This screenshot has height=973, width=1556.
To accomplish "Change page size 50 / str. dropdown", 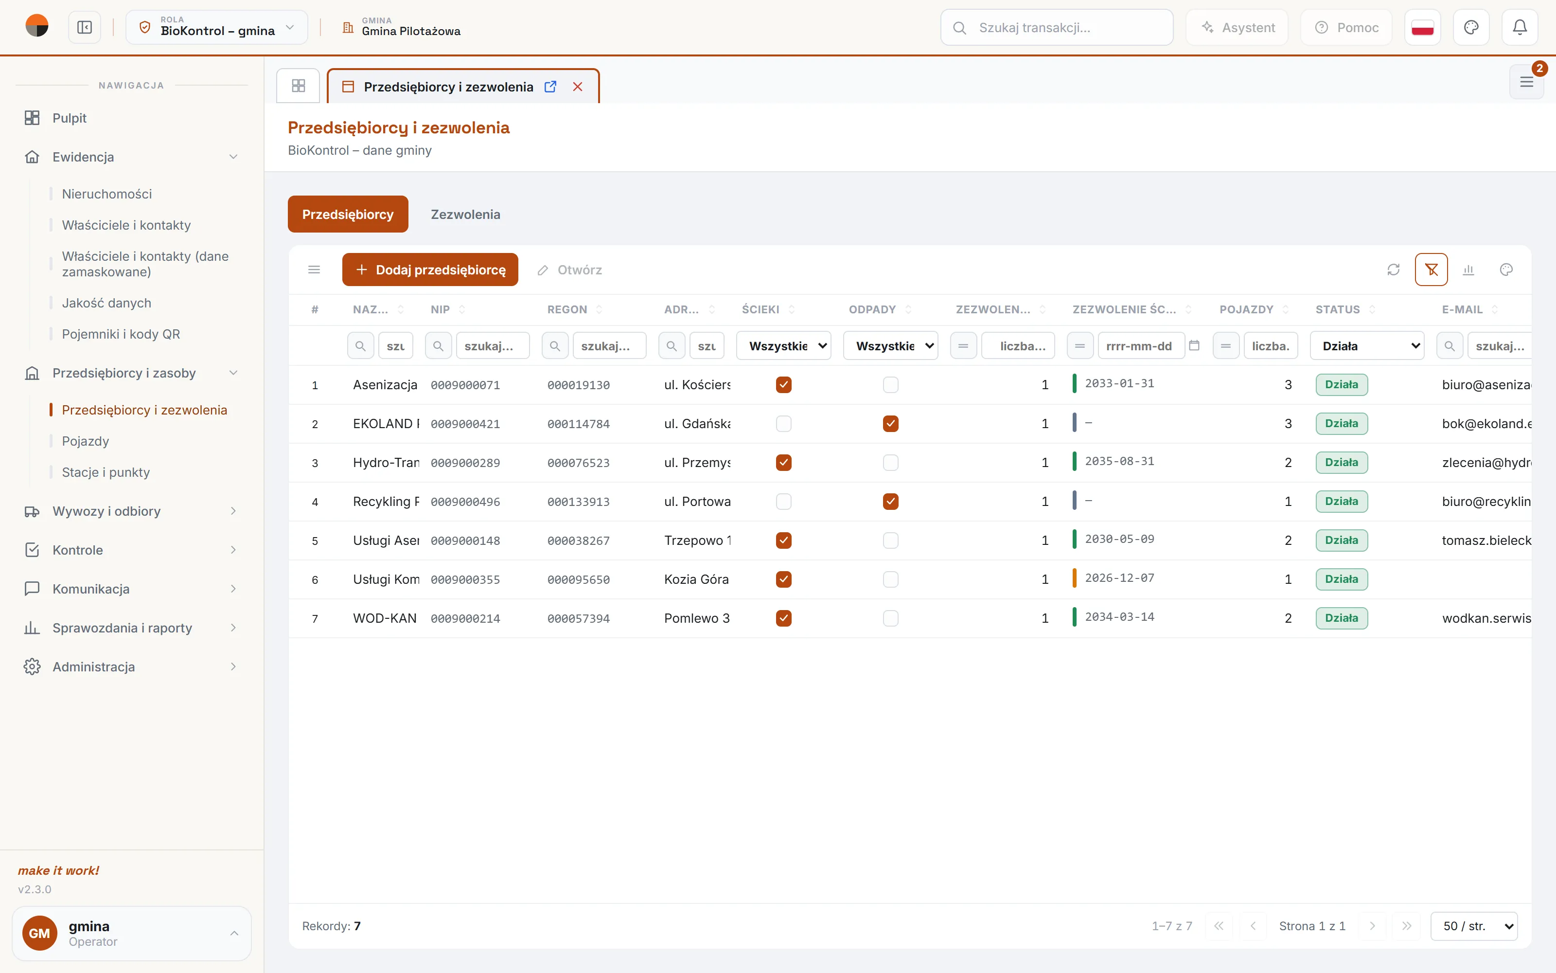I will (1474, 926).
